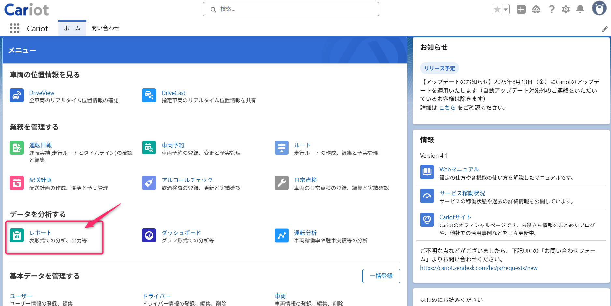Image resolution: width=611 pixels, height=306 pixels.
Task: Open the 車両 link
Action: (x=280, y=296)
